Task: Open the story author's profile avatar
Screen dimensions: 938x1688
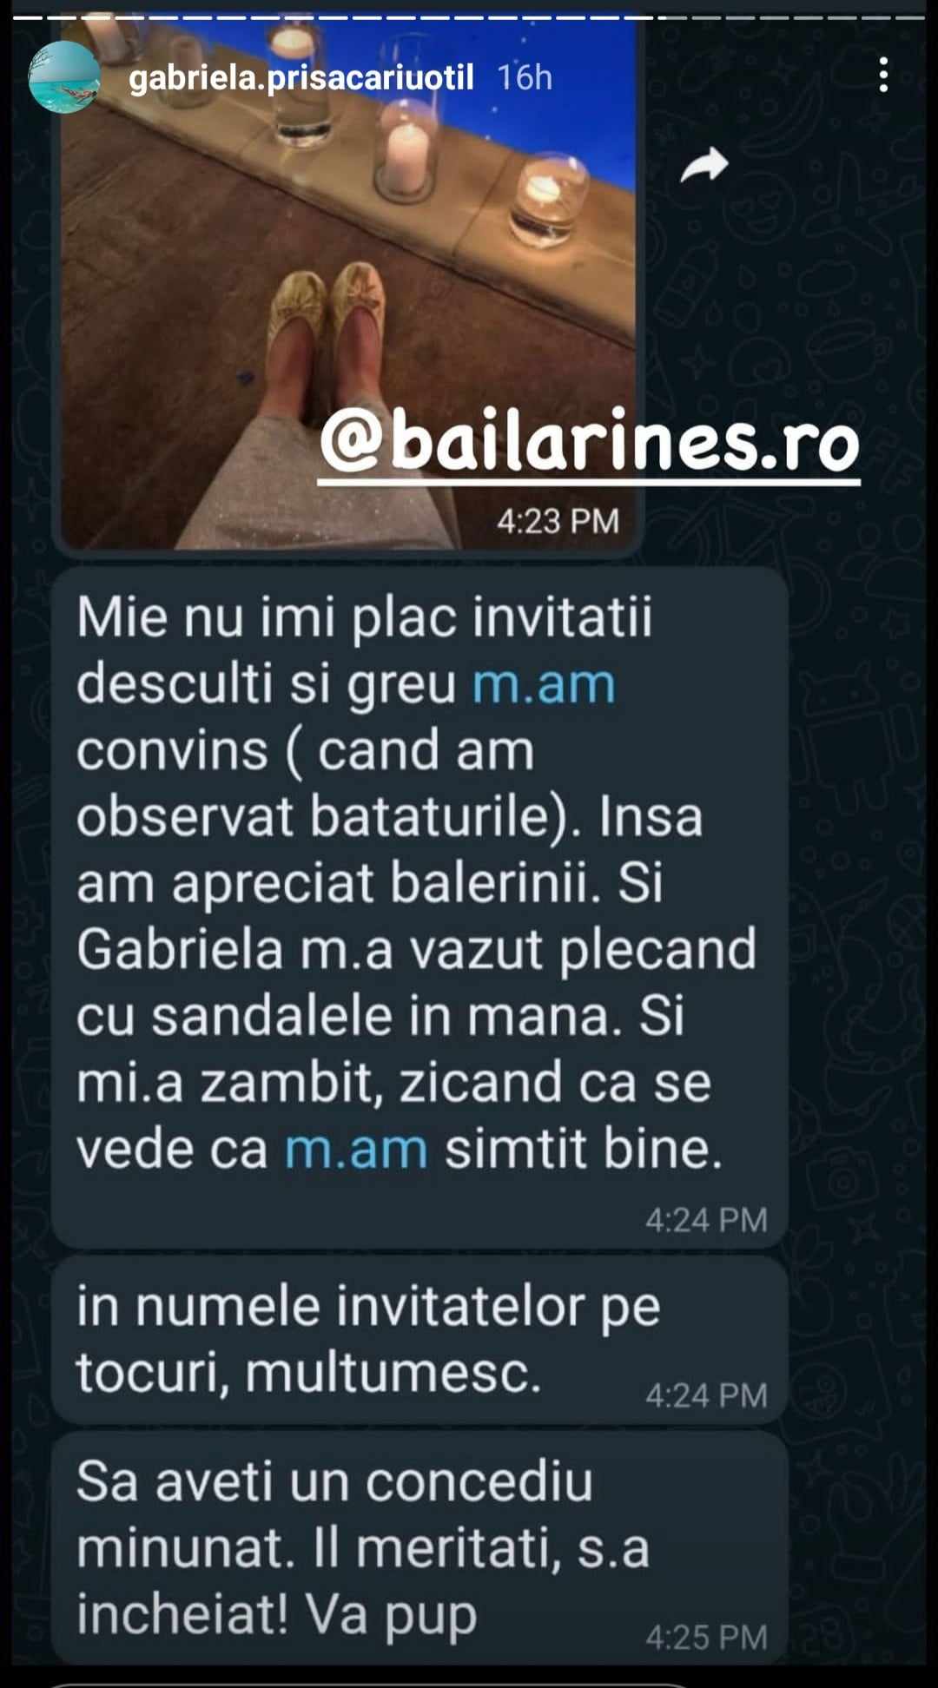Action: point(64,77)
